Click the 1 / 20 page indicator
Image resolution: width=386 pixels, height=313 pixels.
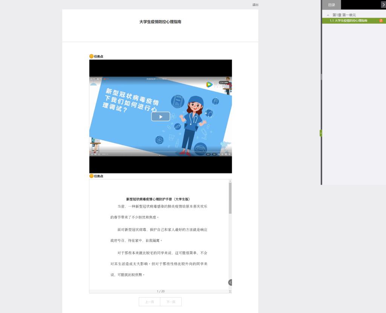(161, 291)
